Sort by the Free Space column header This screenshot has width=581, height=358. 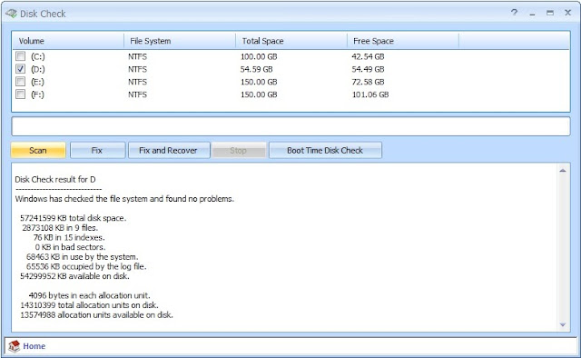pos(403,41)
